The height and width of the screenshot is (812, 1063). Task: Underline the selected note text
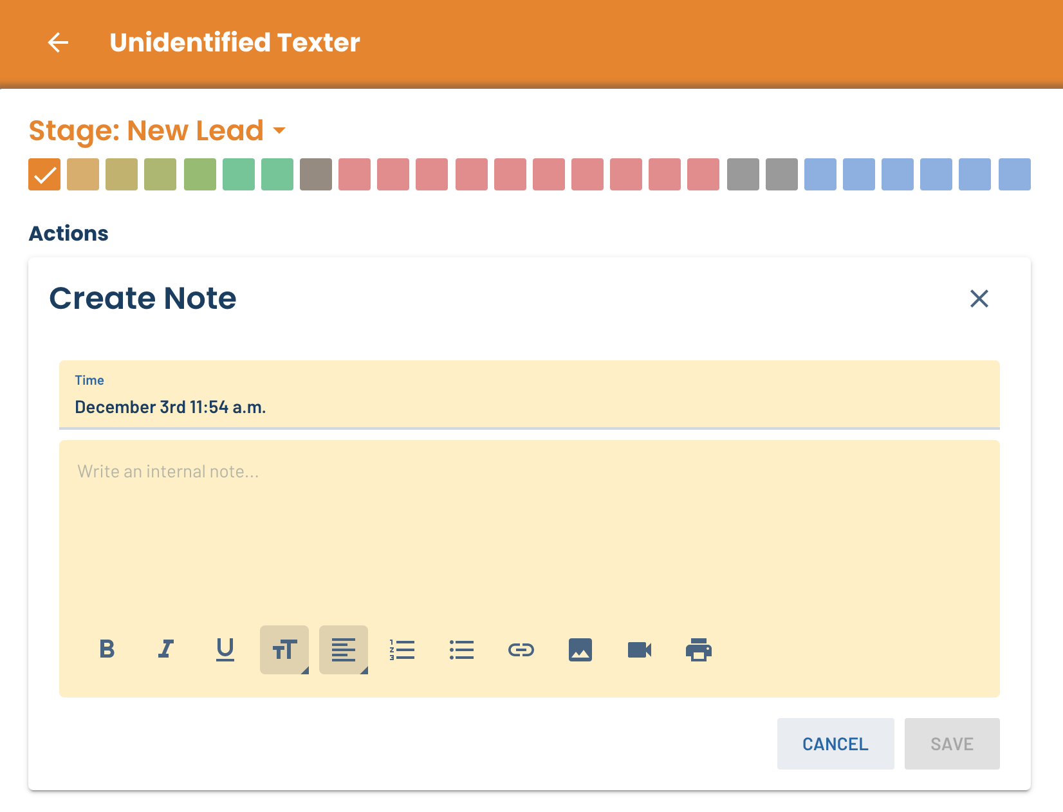225,649
